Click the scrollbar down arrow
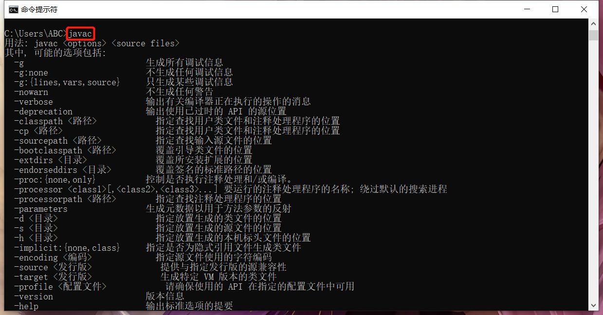Viewport: 603px width, 315px height. 593,305
